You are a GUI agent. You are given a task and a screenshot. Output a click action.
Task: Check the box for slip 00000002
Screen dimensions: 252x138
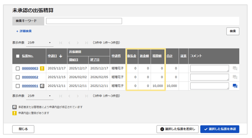coord(18,77)
